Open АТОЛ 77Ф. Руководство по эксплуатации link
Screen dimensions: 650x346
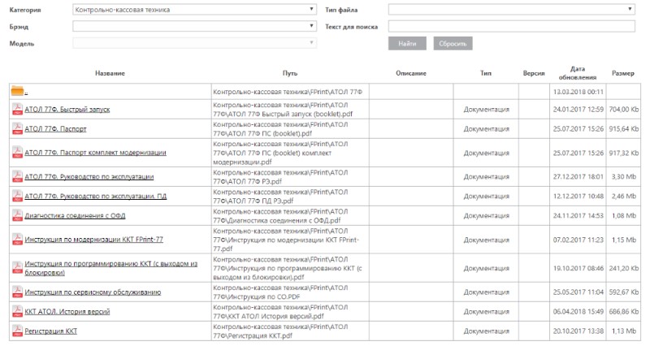(89, 176)
